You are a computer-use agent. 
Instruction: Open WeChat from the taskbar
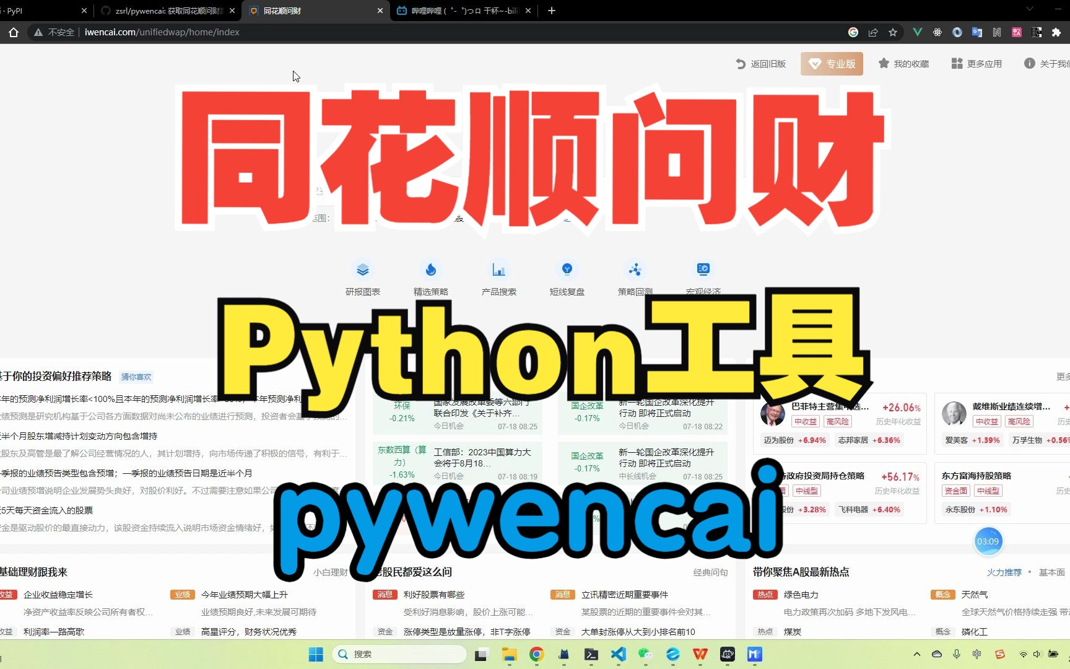[x=646, y=654]
